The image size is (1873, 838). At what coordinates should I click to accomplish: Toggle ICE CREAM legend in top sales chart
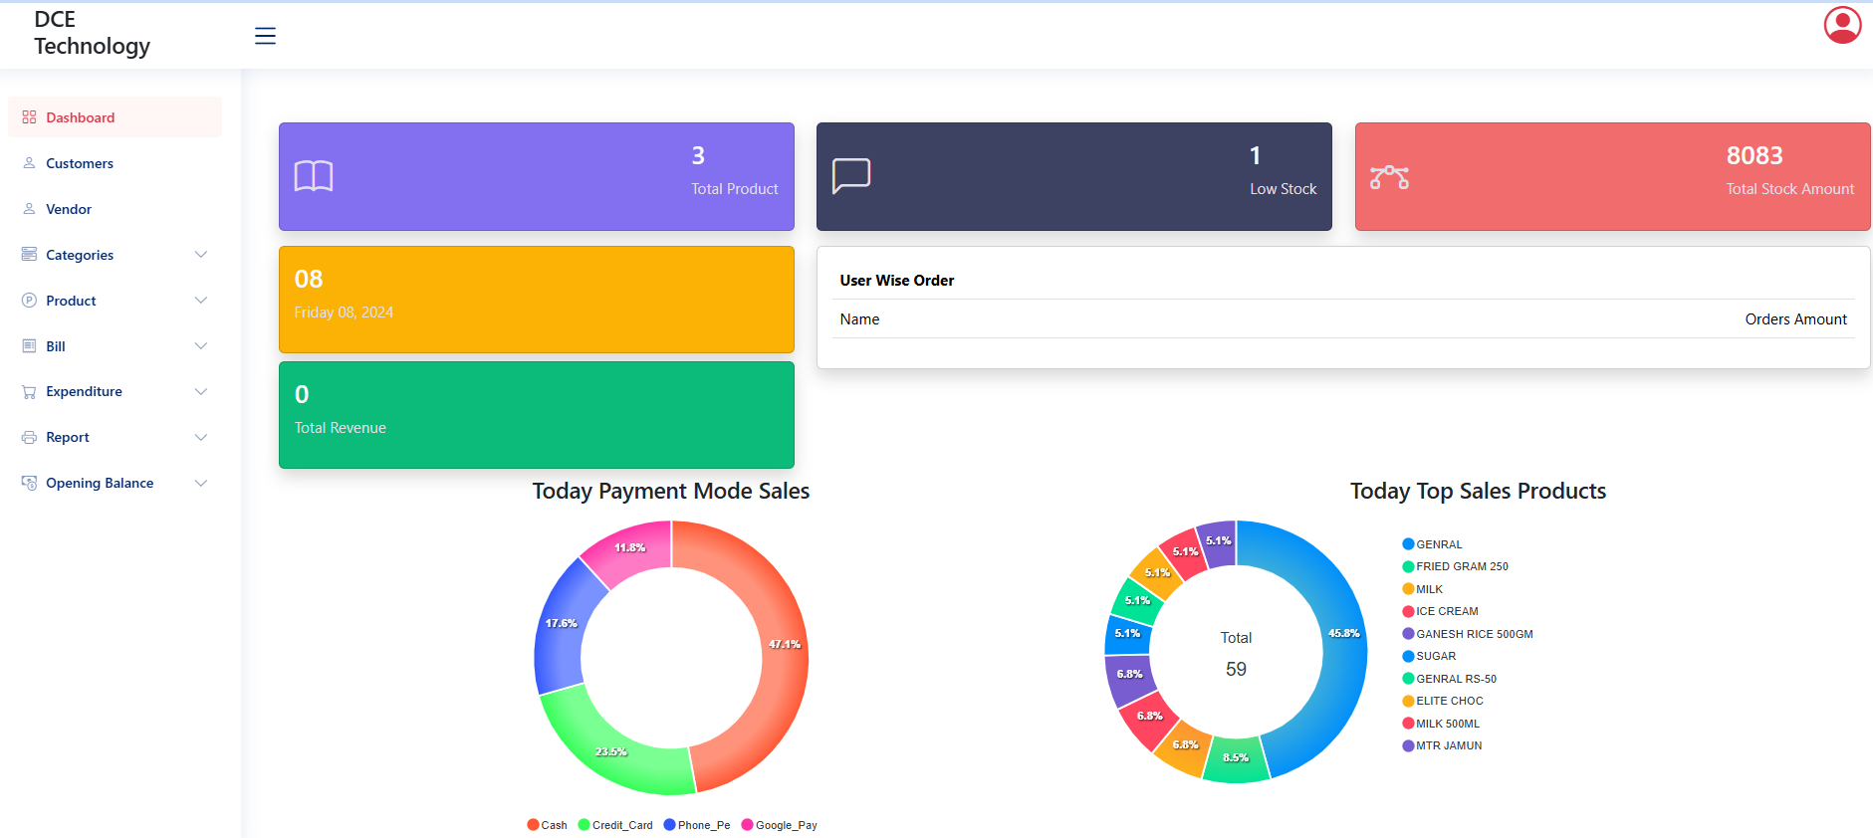[1440, 611]
